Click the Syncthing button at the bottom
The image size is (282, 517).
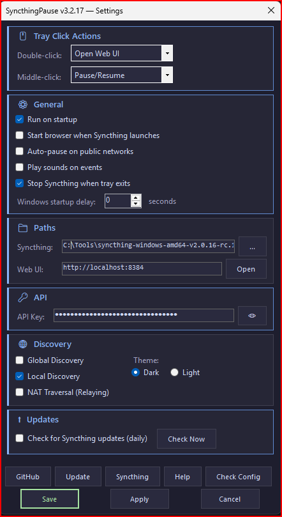[x=132, y=477]
